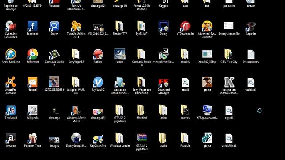Viewport: 285px width, 160px height.
Task: Launch Avast SafeZone browser
Action: pyautogui.click(x=11, y=54)
